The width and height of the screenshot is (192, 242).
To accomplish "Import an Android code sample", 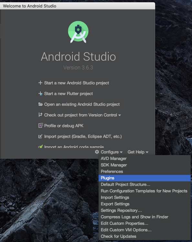I will (x=74, y=147).
